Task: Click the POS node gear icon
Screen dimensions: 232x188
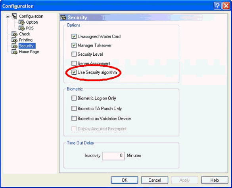Action: [x=21, y=28]
